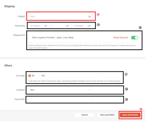Viewport: 154px width, 131px height.
Task: Click circled number 14 marker near Weight
Action: coord(98,15)
